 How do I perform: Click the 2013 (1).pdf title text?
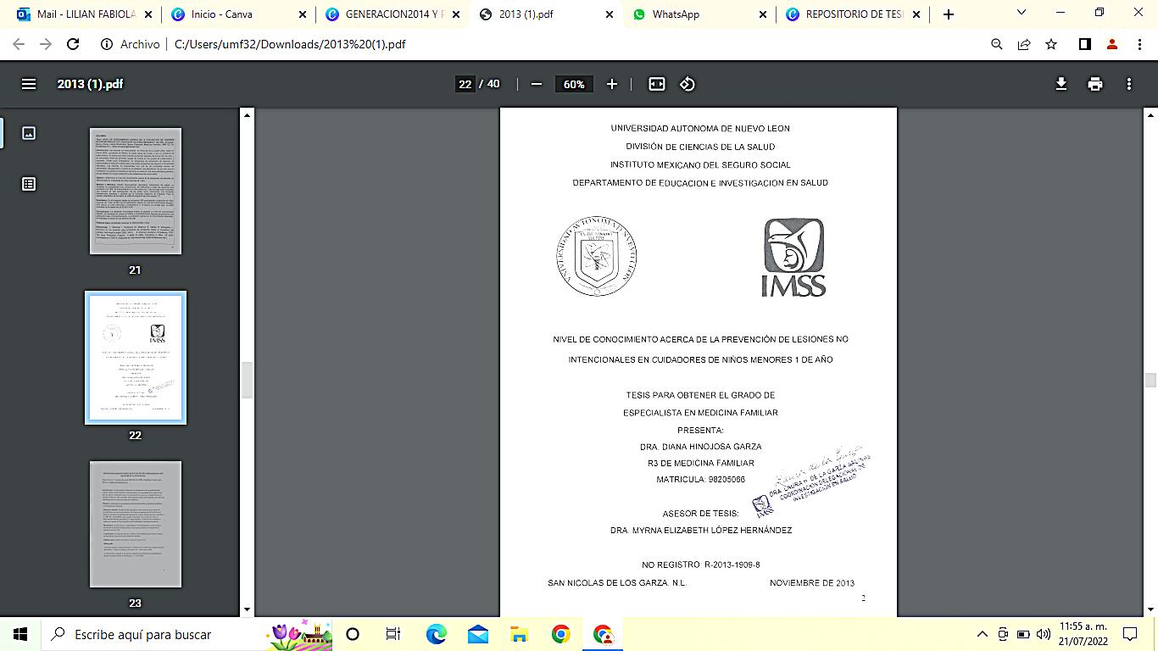90,84
